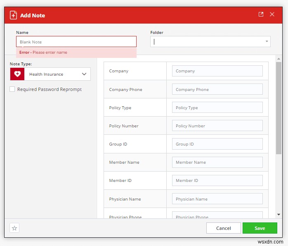
Task: Click the 'Company' row label
Action: pyautogui.click(x=119, y=71)
